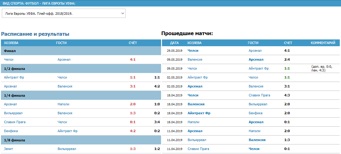Click the ГОСТИ header of past matches table
This screenshot has width=341, height=154.
[253, 43]
